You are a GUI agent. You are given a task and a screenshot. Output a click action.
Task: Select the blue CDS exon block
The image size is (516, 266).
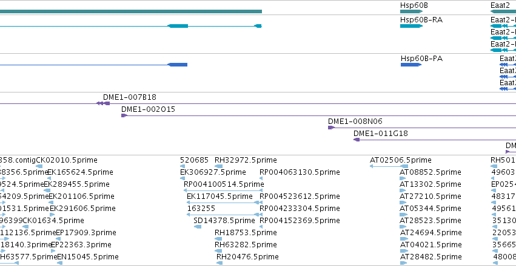[178, 65]
